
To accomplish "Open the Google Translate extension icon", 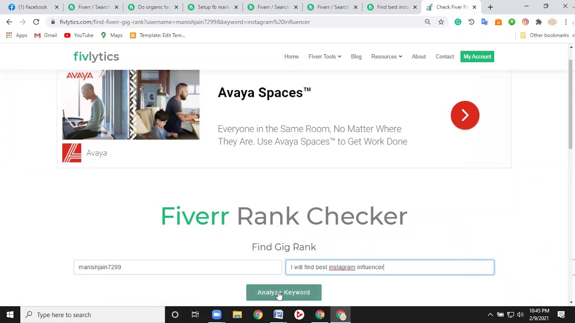I will pyautogui.click(x=485, y=22).
